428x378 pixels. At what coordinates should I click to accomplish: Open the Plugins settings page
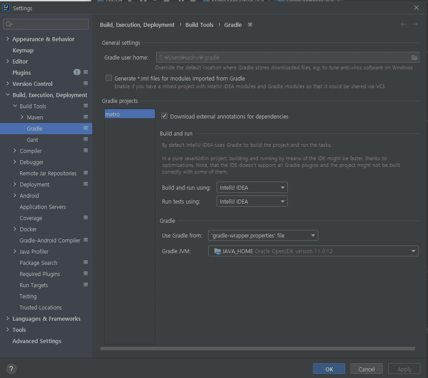[x=21, y=73]
